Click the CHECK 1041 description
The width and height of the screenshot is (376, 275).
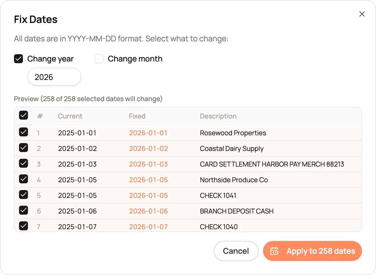218,196
